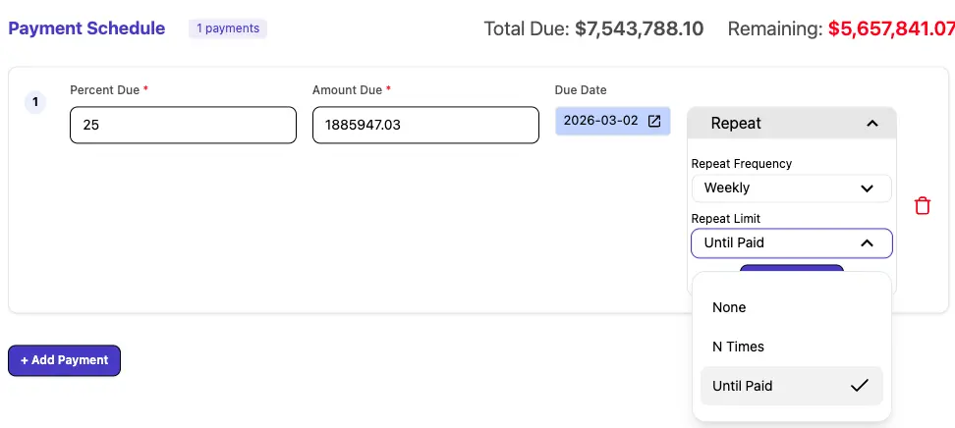Screen dimensions: 955x428
Task: Choose N Times from repeat limit list
Action: [x=738, y=347]
